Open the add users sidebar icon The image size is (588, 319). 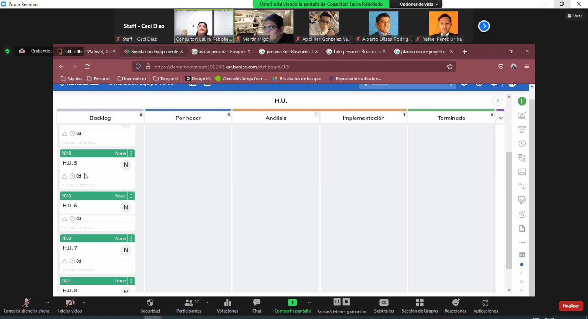(522, 214)
